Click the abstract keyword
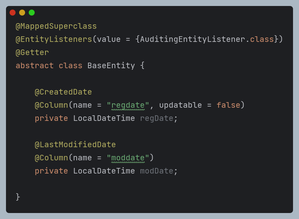The width and height of the screenshot is (299, 219). tap(35, 66)
